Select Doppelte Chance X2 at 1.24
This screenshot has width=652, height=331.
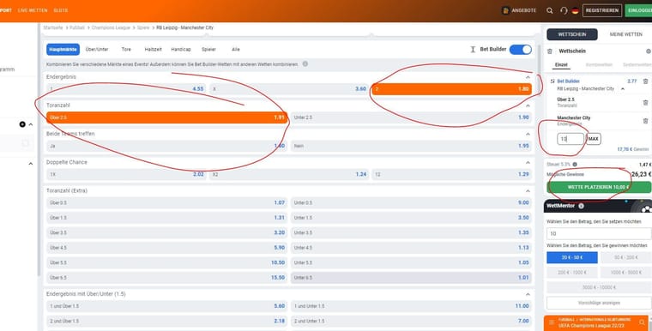pyautogui.click(x=289, y=174)
